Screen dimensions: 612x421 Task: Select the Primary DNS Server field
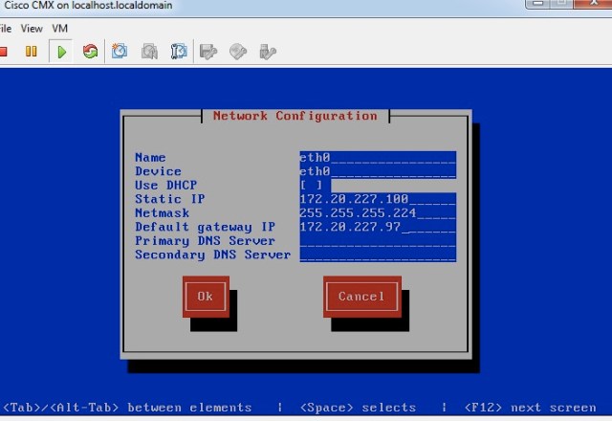pos(377,241)
